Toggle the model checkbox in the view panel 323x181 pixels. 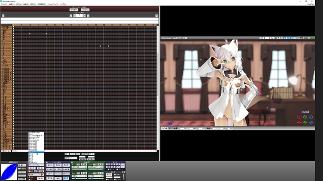tap(108, 169)
